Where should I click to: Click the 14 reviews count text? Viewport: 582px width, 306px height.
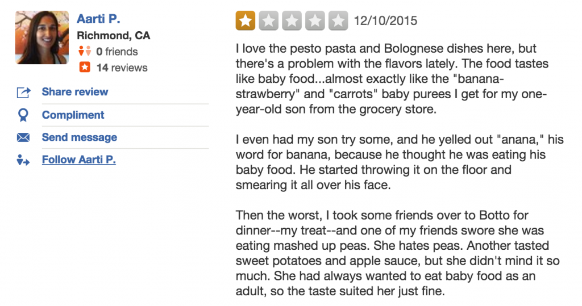click(x=122, y=68)
